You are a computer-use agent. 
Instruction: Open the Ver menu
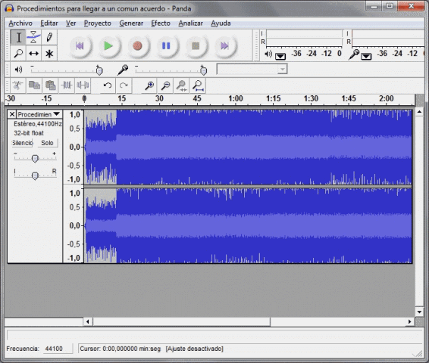coord(70,23)
